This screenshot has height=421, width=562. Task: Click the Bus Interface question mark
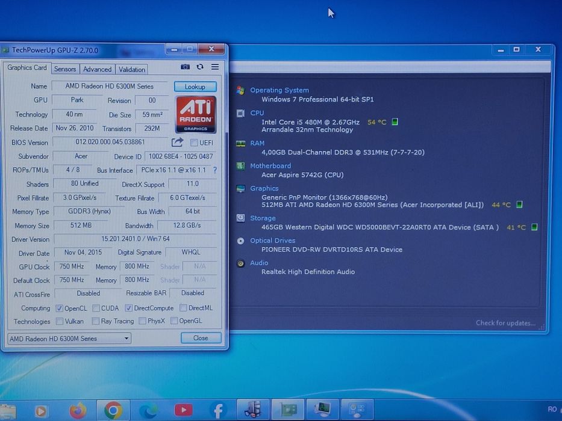[215, 170]
